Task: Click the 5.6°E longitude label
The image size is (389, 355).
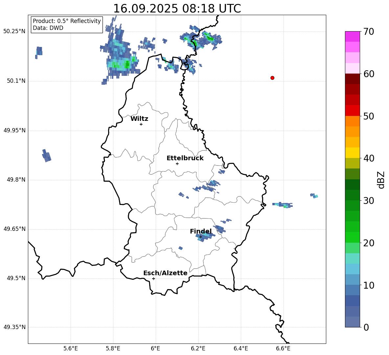Action: click(x=71, y=348)
